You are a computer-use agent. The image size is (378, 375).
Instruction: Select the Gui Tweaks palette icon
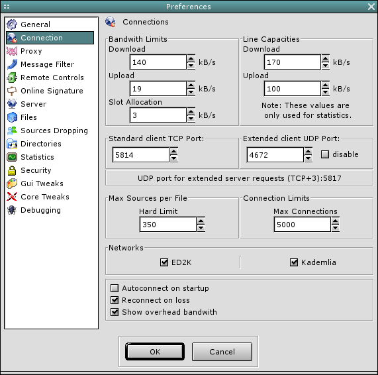(x=12, y=184)
